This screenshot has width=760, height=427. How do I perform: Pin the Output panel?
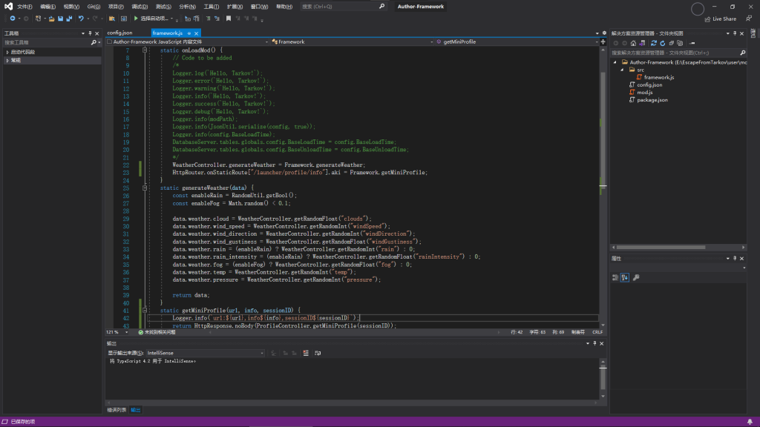594,343
